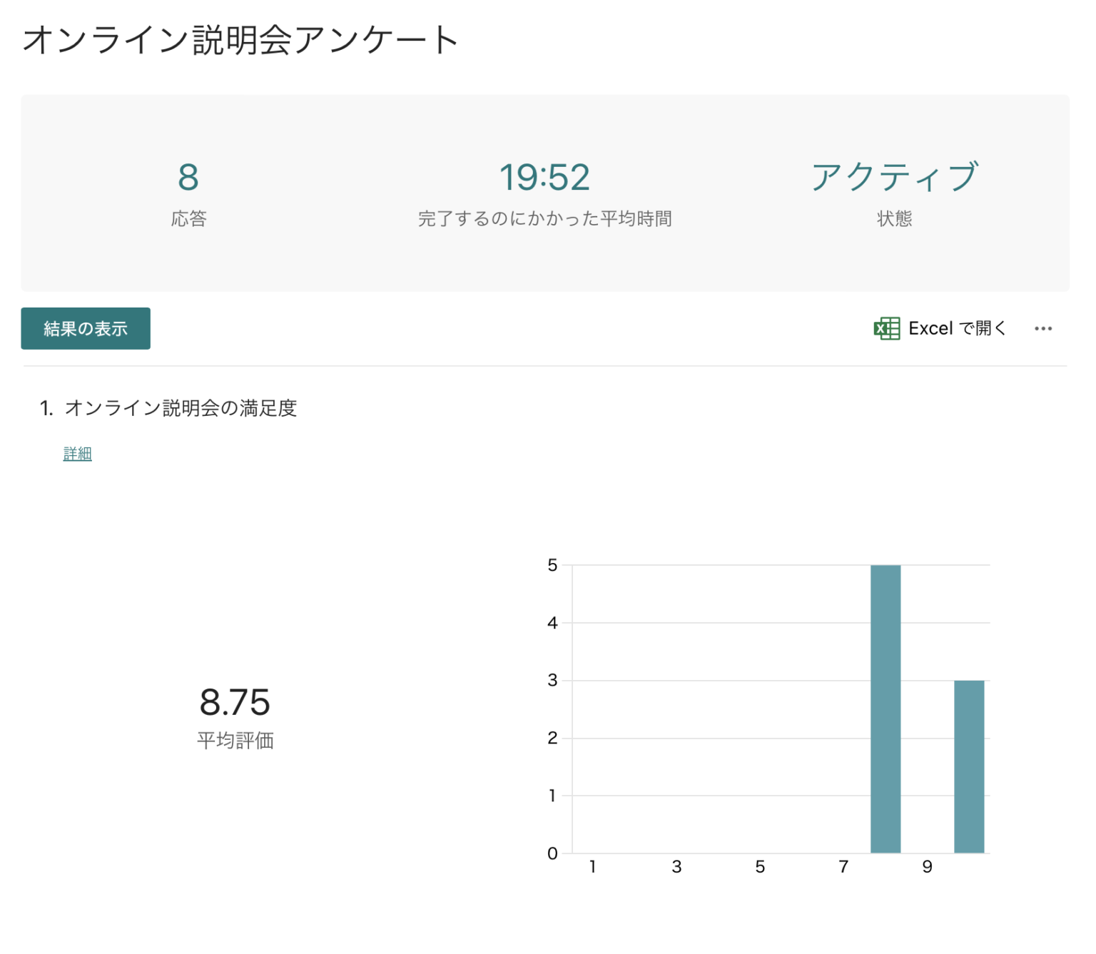Click the y-axis label 5
Viewport: 1096px width, 954px height.
[552, 565]
